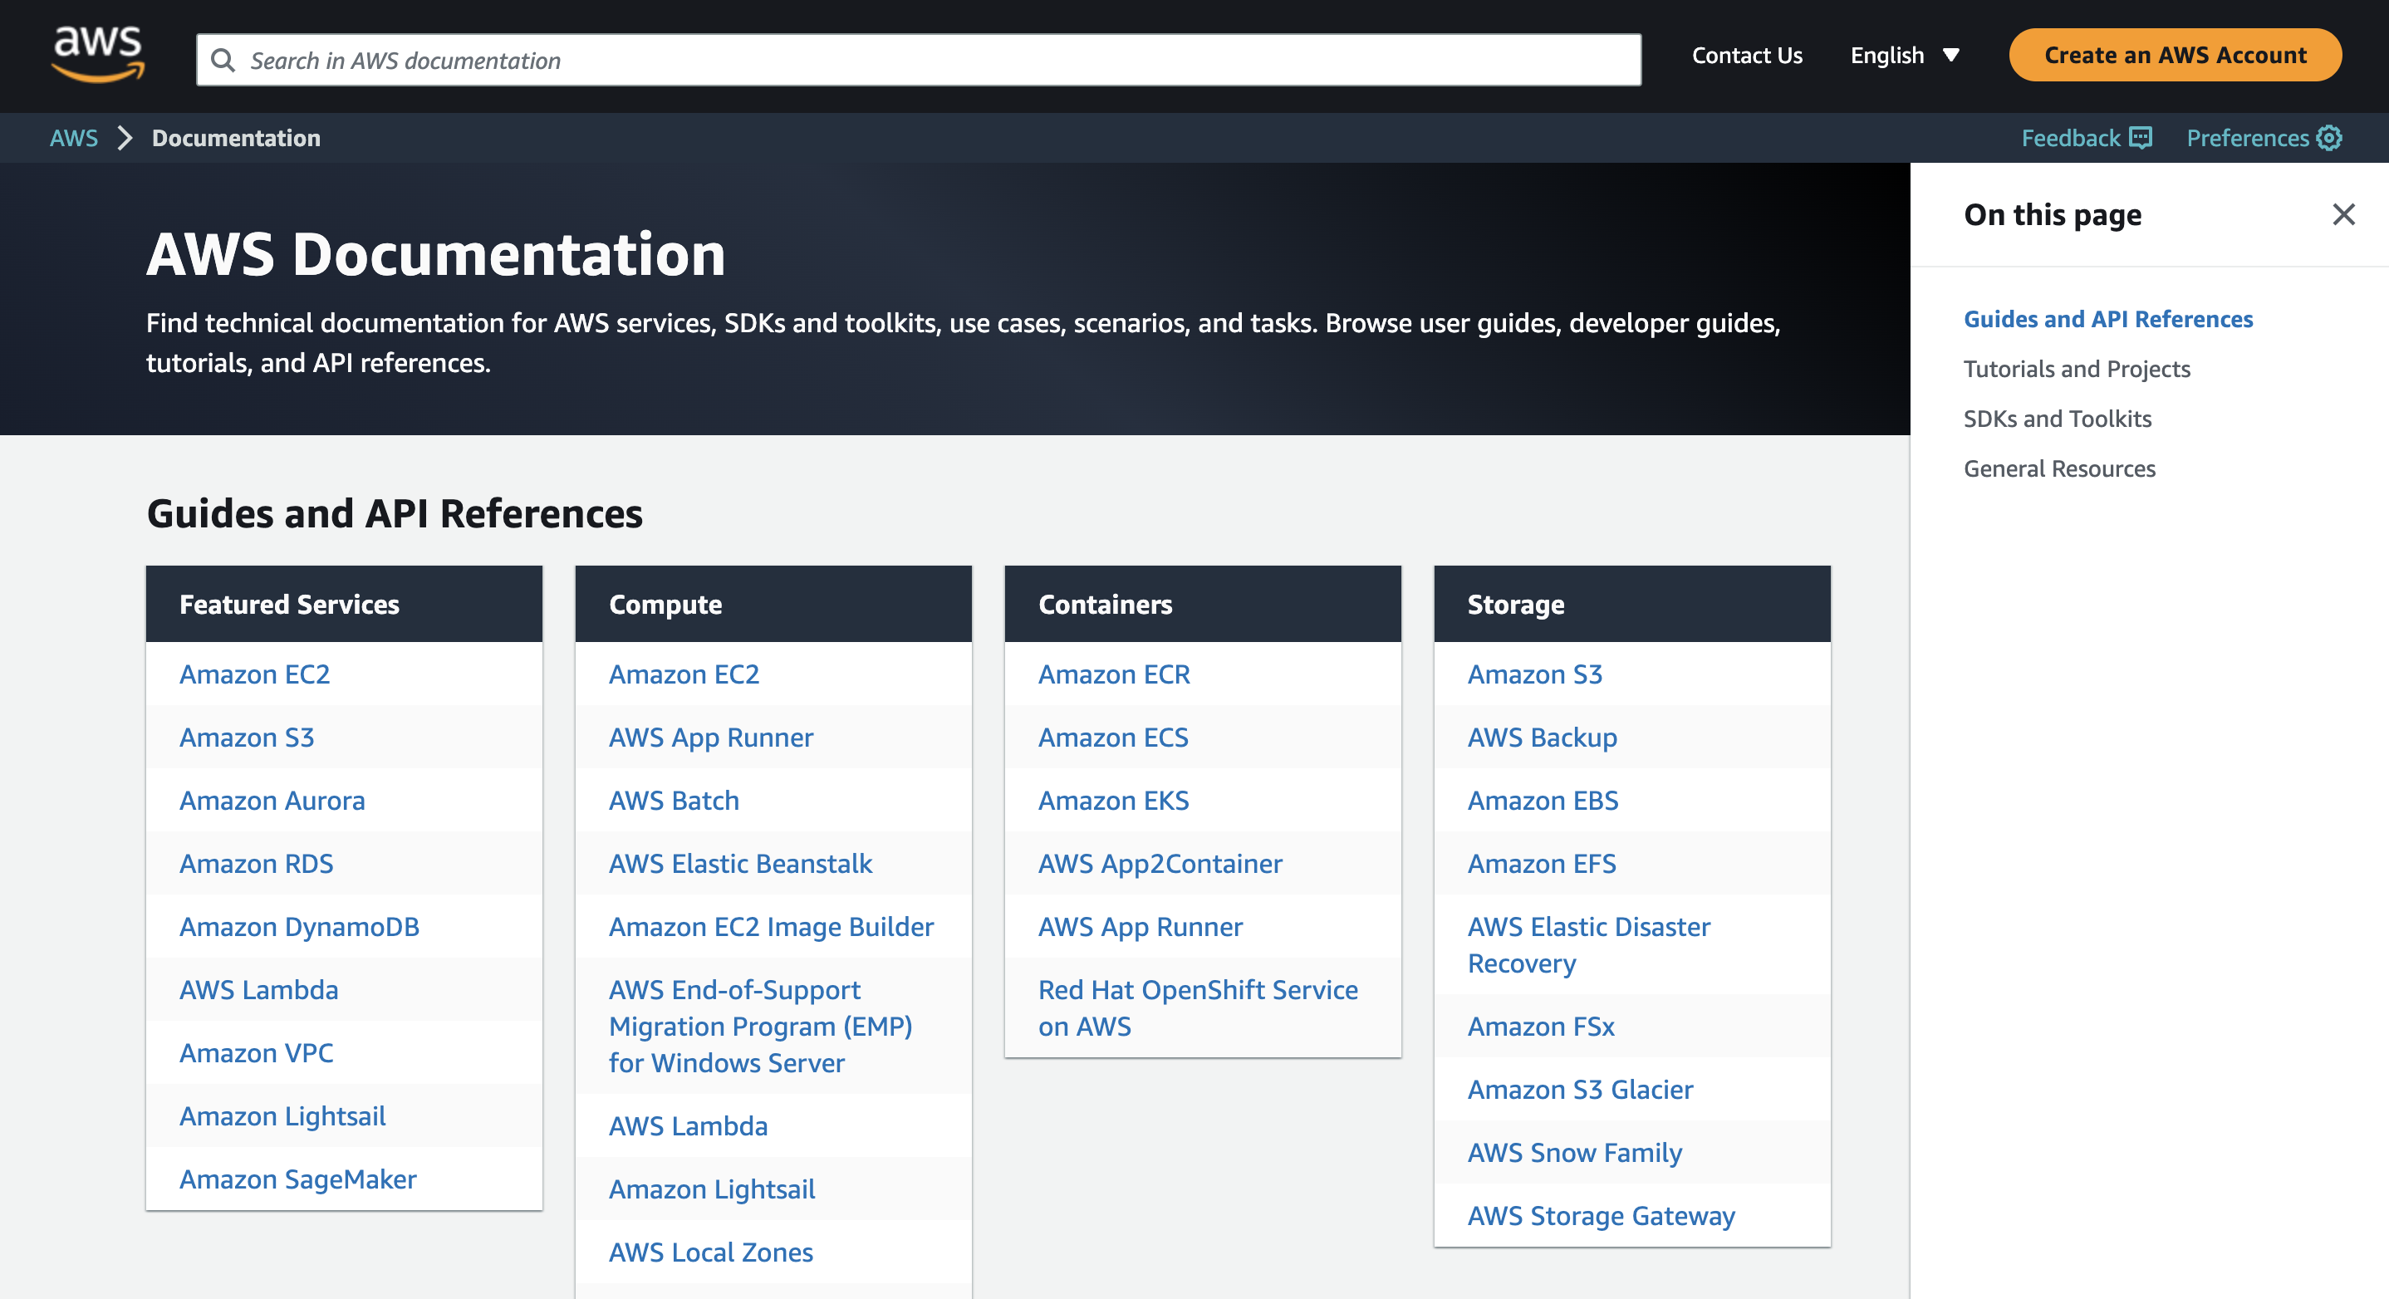Image resolution: width=2389 pixels, height=1299 pixels.
Task: Click the breadcrumb chevron after AWS
Action: coord(125,138)
